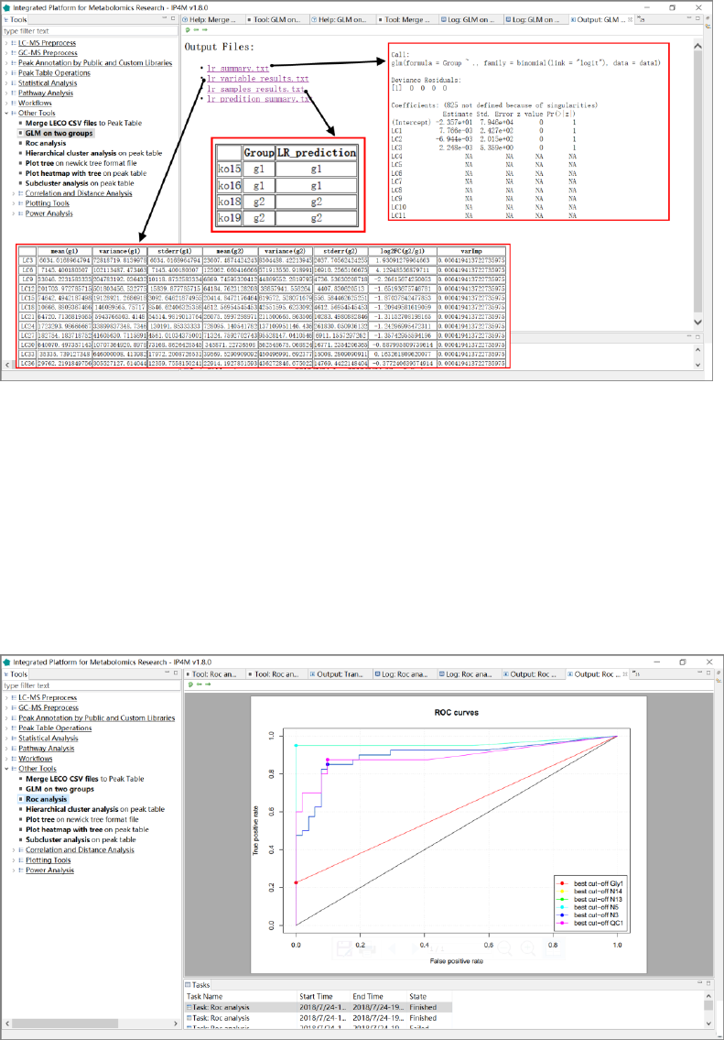The width and height of the screenshot is (724, 1040).
Task: Maximize the Tools panel in GLM window
Action: tap(174, 18)
